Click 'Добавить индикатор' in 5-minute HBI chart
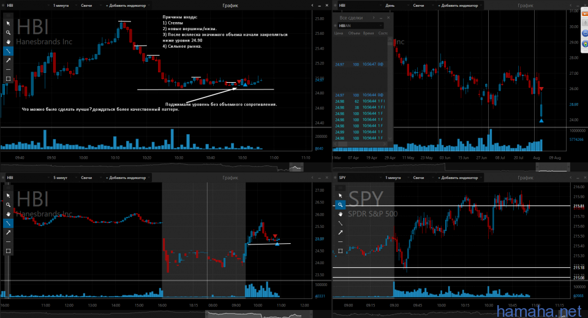 (x=126, y=178)
